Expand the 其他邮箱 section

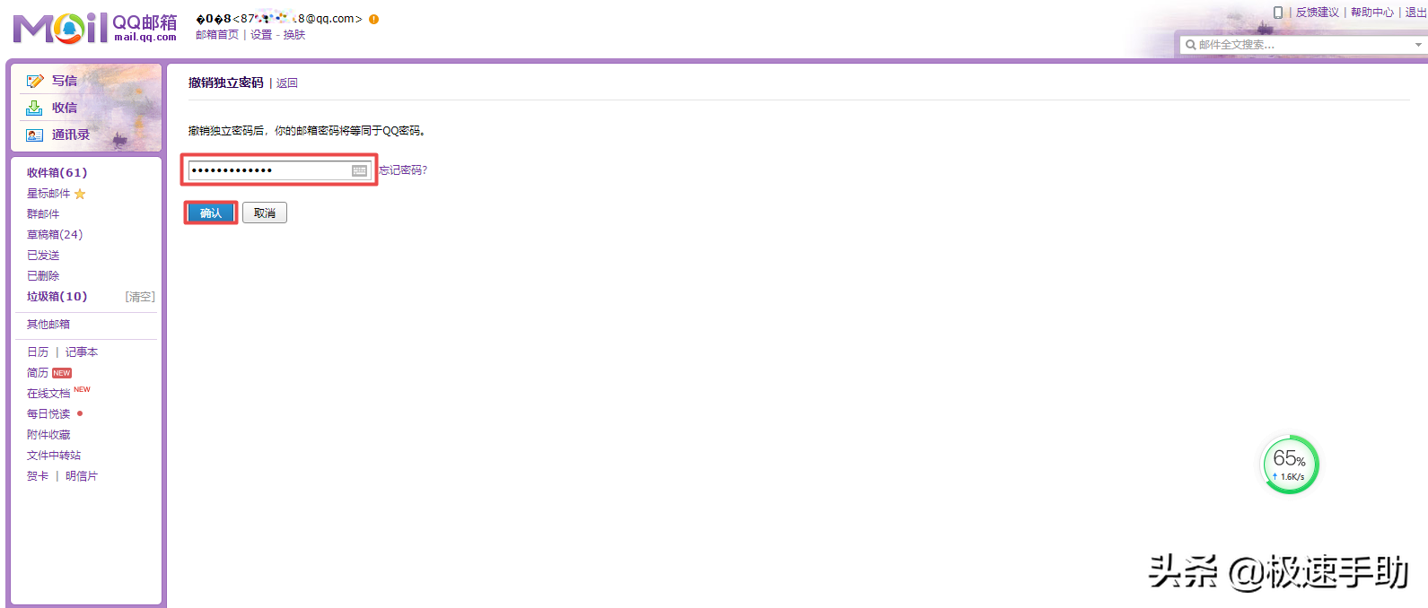click(48, 325)
